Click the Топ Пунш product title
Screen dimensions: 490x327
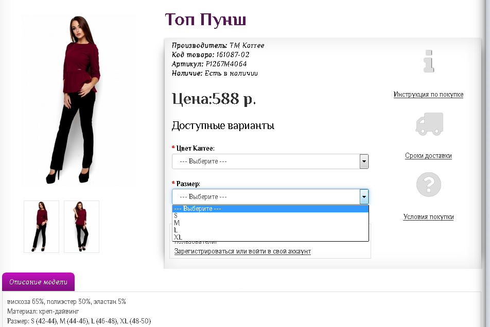tap(205, 20)
